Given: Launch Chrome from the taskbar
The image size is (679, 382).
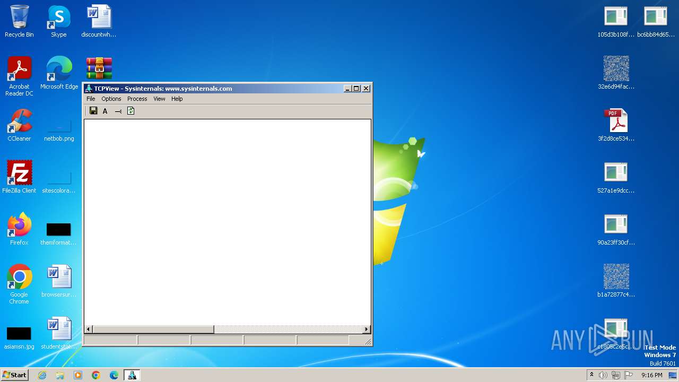Looking at the screenshot, I should 96,375.
